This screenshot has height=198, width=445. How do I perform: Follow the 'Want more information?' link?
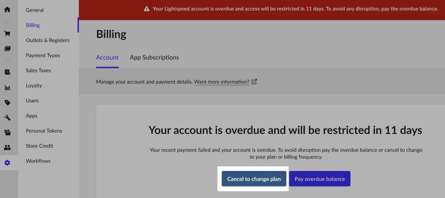coord(221,82)
